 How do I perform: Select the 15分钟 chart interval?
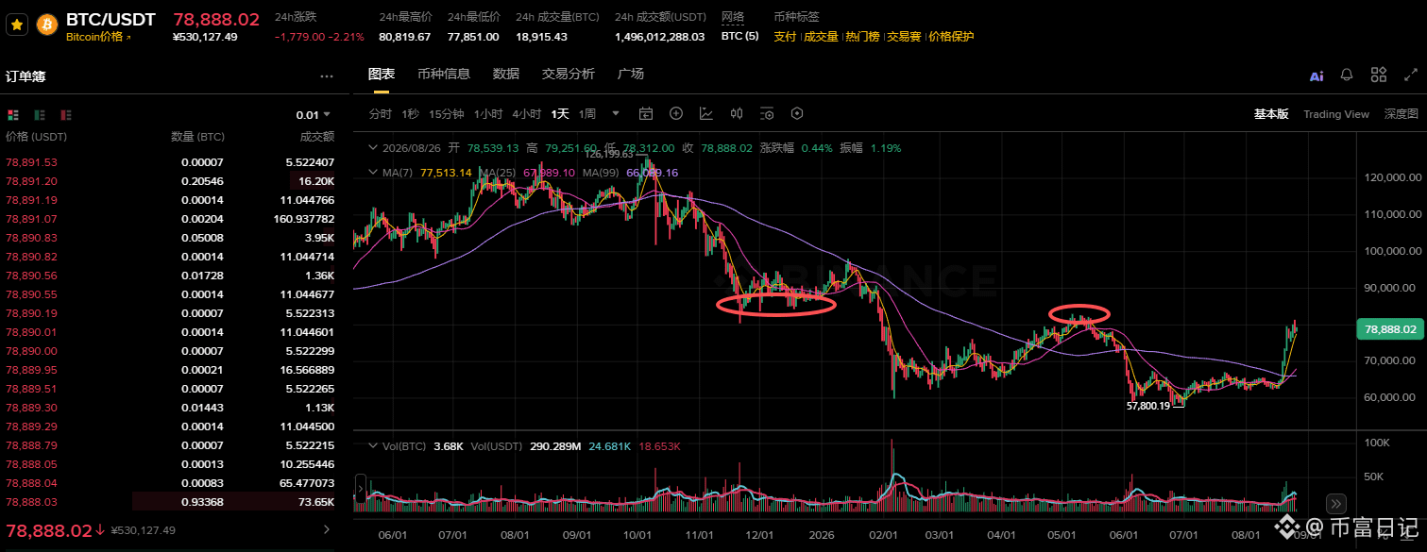pos(447,114)
